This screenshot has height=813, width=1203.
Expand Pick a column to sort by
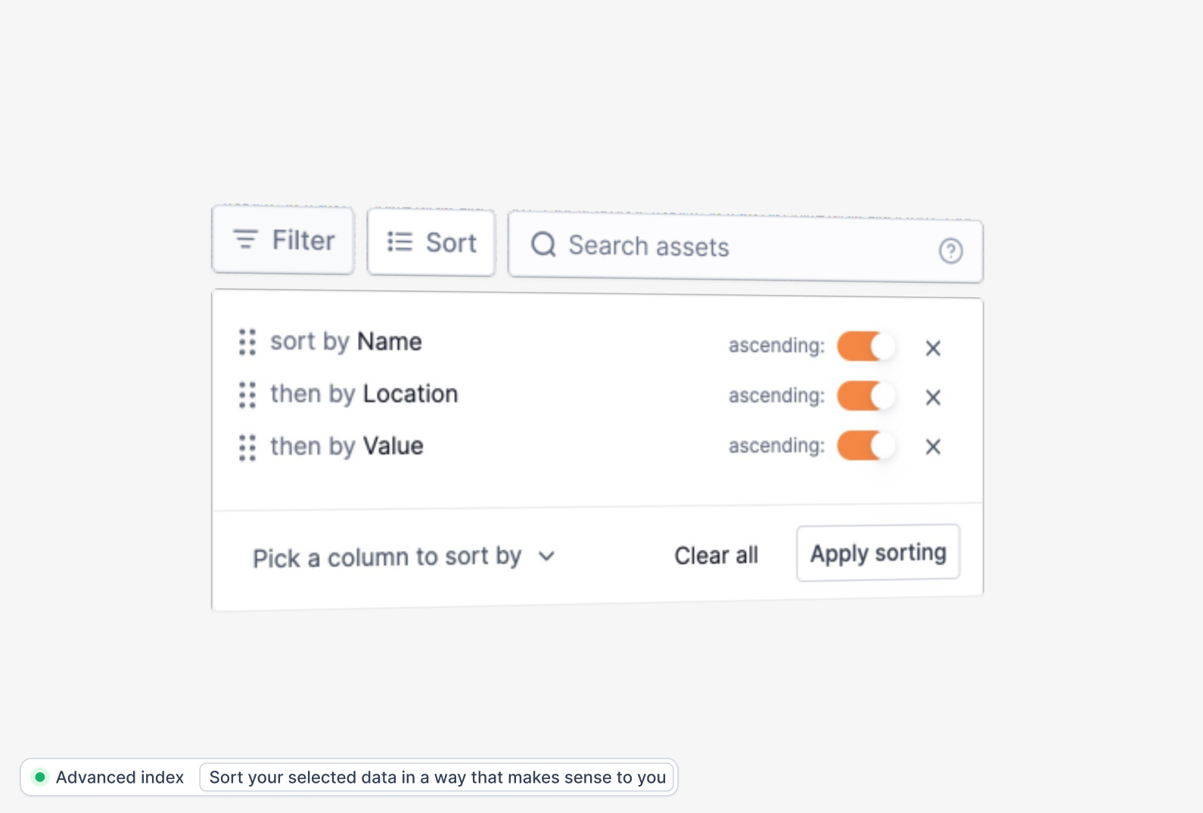tap(404, 557)
